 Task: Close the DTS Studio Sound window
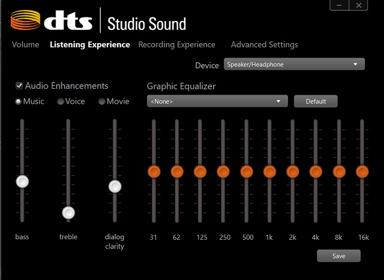[358, 5]
